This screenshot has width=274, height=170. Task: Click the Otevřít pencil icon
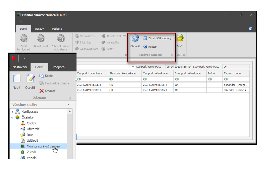click(30, 78)
